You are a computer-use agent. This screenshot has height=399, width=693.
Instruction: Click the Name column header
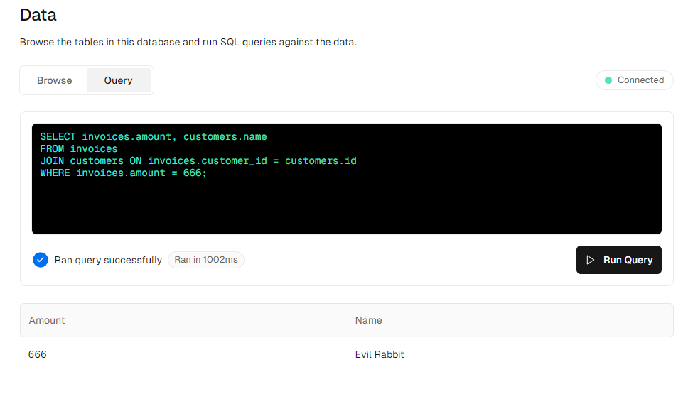point(369,320)
